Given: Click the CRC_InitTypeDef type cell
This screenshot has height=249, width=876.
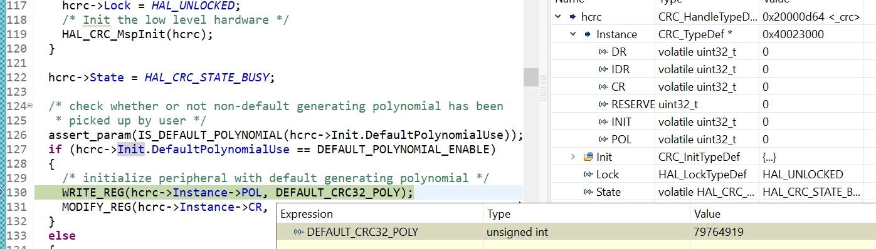Looking at the screenshot, I should click(699, 156).
